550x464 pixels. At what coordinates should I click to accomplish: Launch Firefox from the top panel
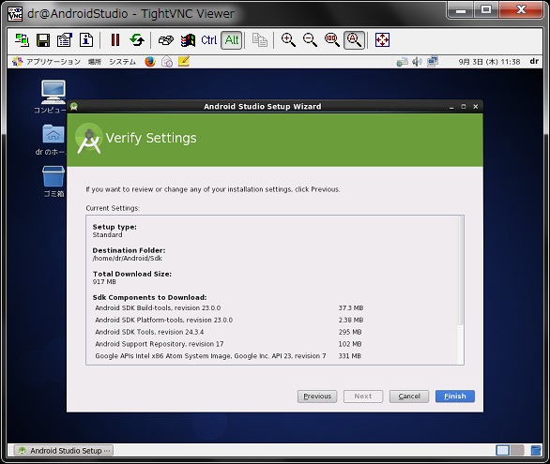point(150,62)
